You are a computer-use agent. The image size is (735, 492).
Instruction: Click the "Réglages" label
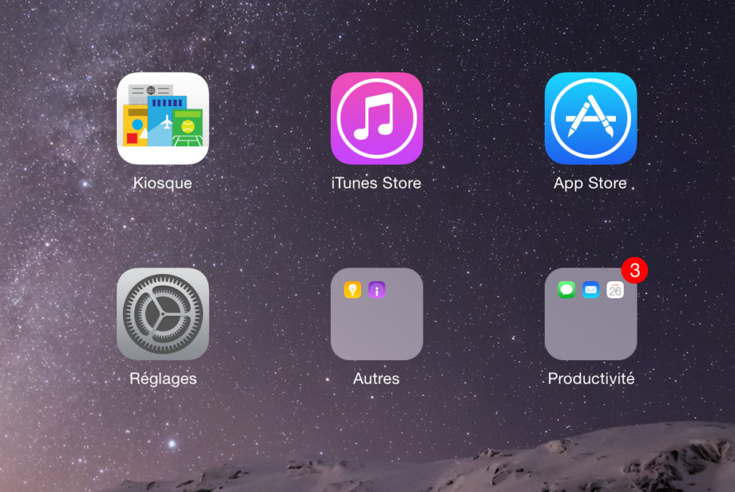[x=163, y=379]
